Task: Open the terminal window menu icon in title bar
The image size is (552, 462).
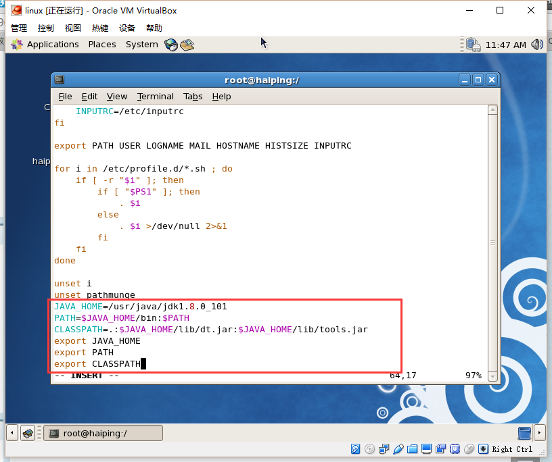Action: click(59, 80)
